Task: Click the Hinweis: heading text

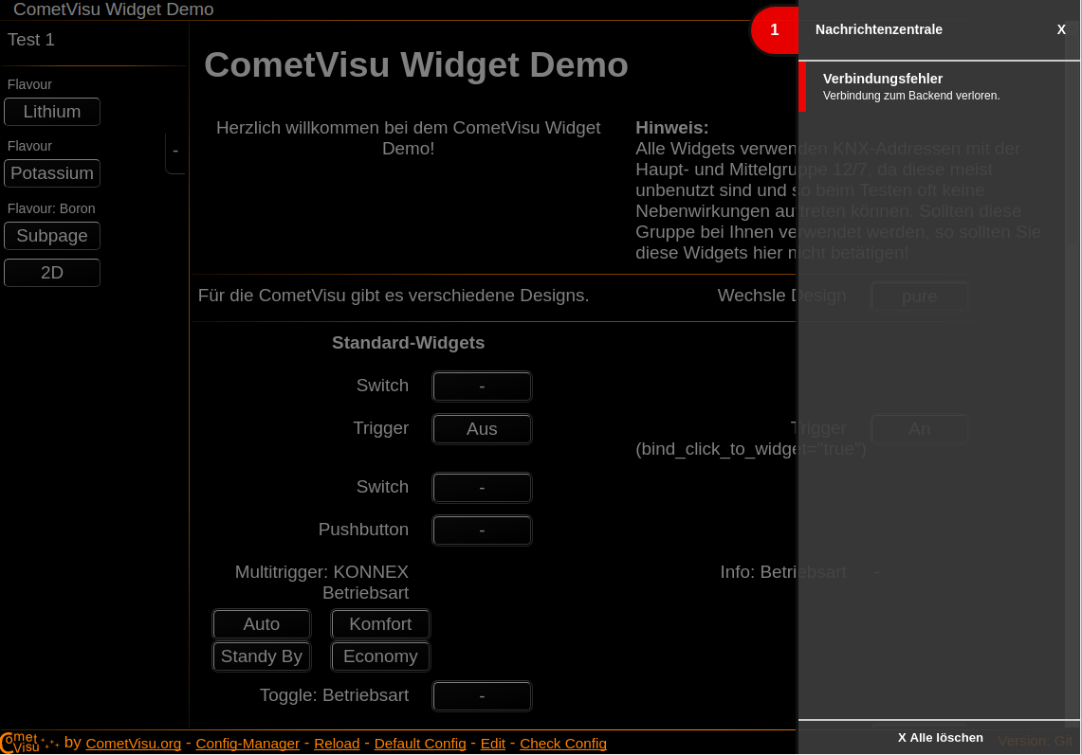Action: pos(671,128)
